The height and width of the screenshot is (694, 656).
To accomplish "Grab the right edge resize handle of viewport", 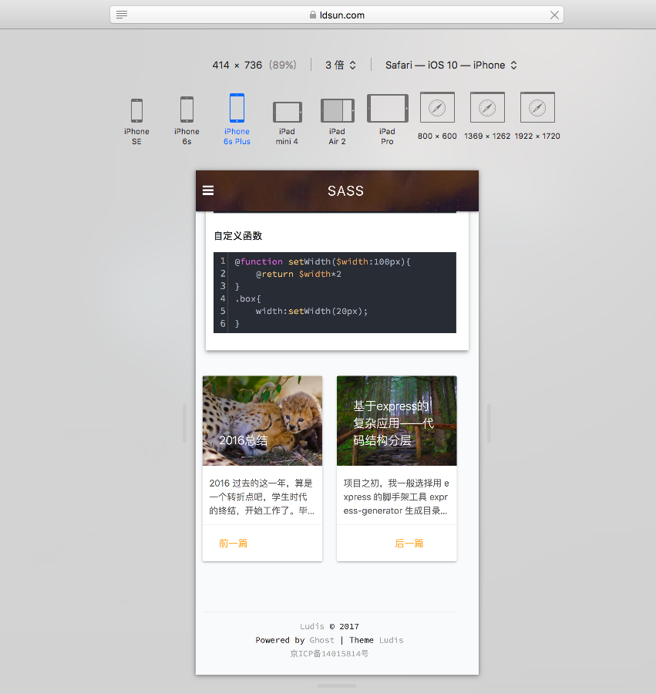I will point(489,423).
